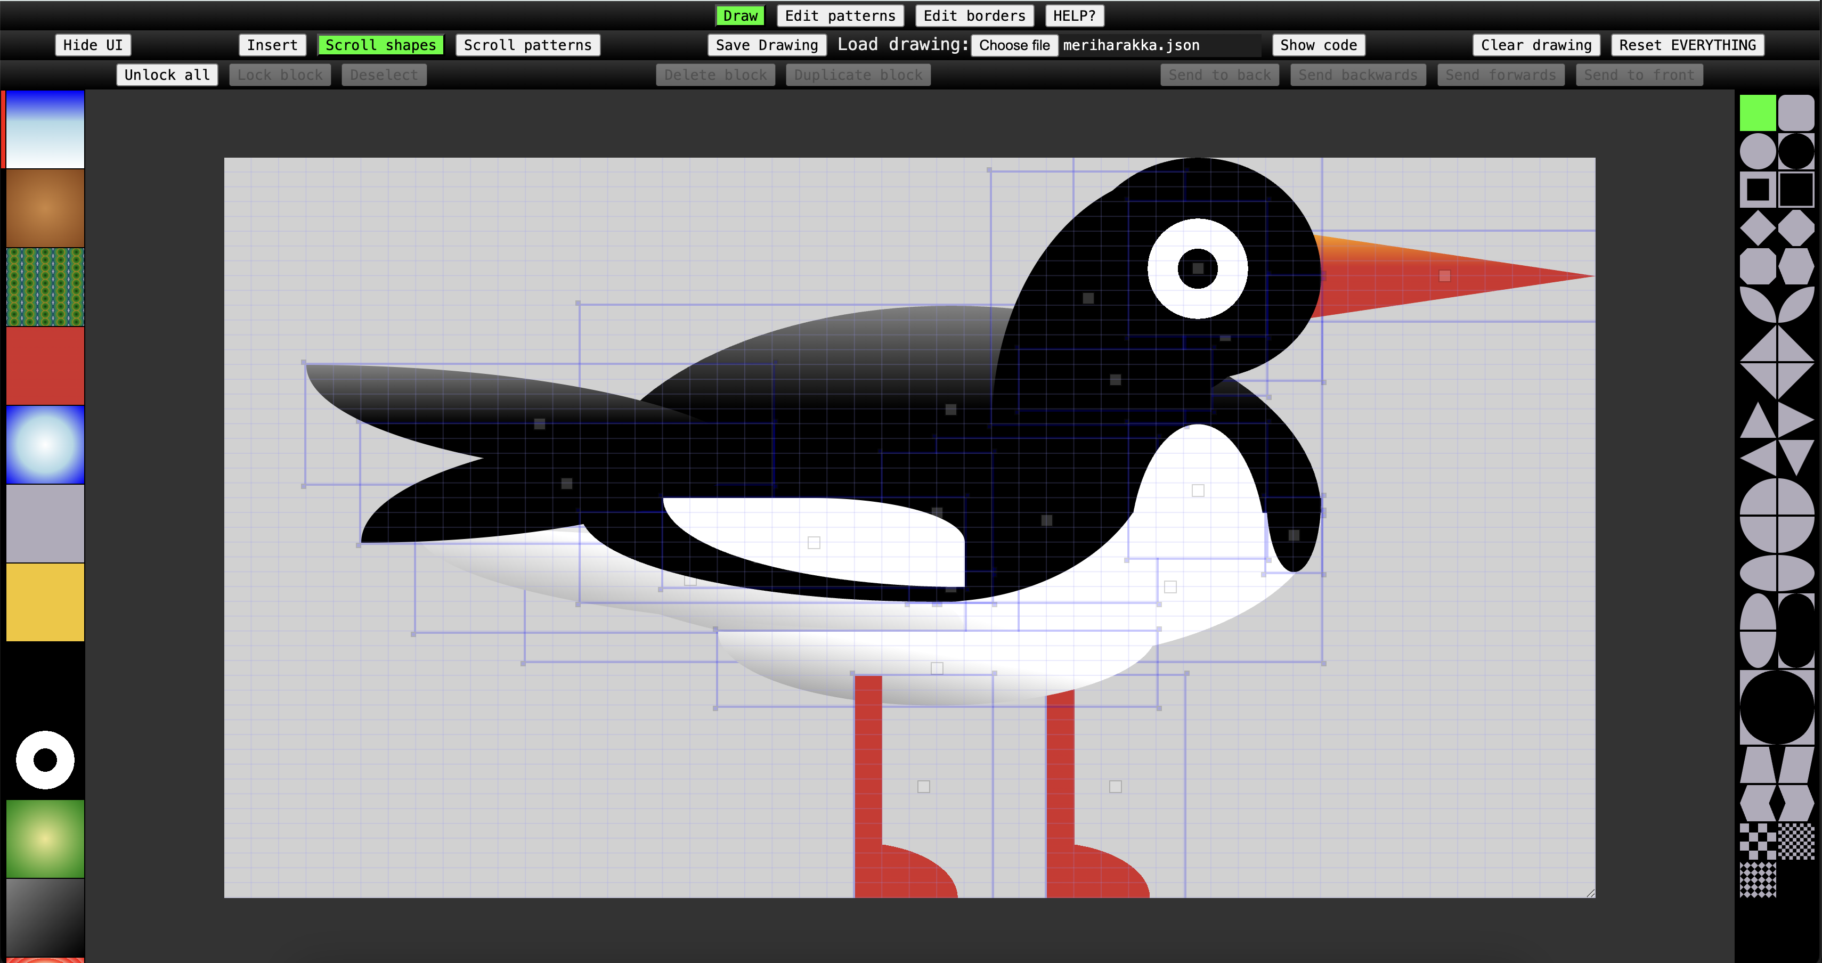Click Save Drawing button
Screen dimensions: 1822x963
766,45
